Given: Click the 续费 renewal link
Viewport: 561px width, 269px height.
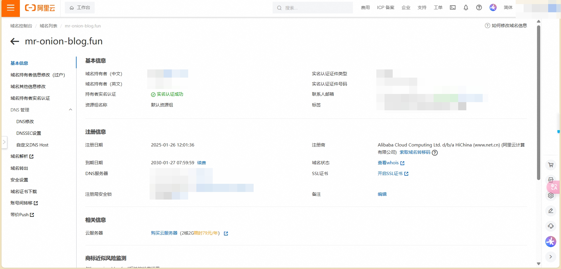Looking at the screenshot, I should [201, 163].
